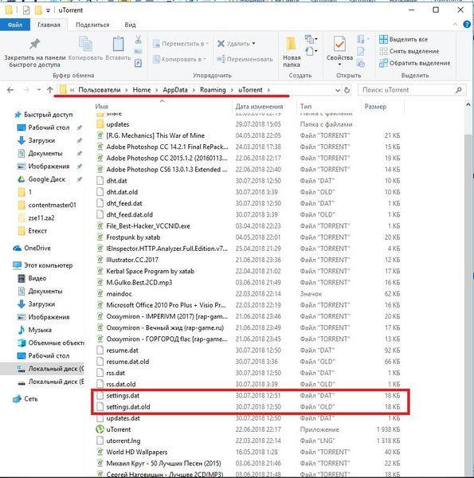
Task: Open the Файл tab
Action: (15, 25)
